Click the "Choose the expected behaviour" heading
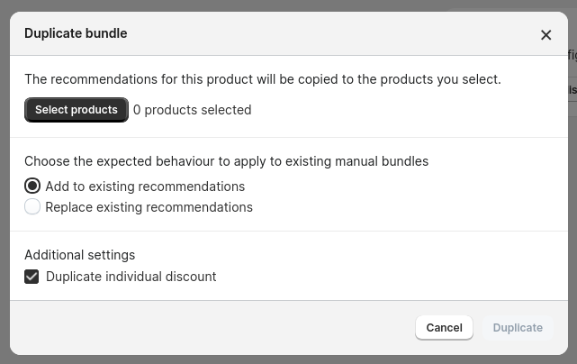The width and height of the screenshot is (577, 364). coord(226,161)
